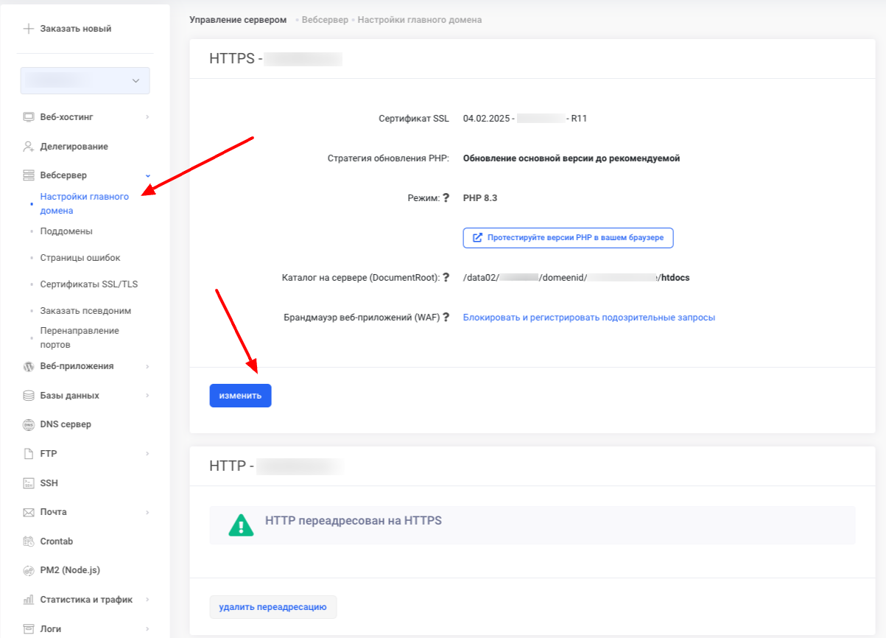
Task: Click the Почта envelope icon
Action: tap(29, 512)
